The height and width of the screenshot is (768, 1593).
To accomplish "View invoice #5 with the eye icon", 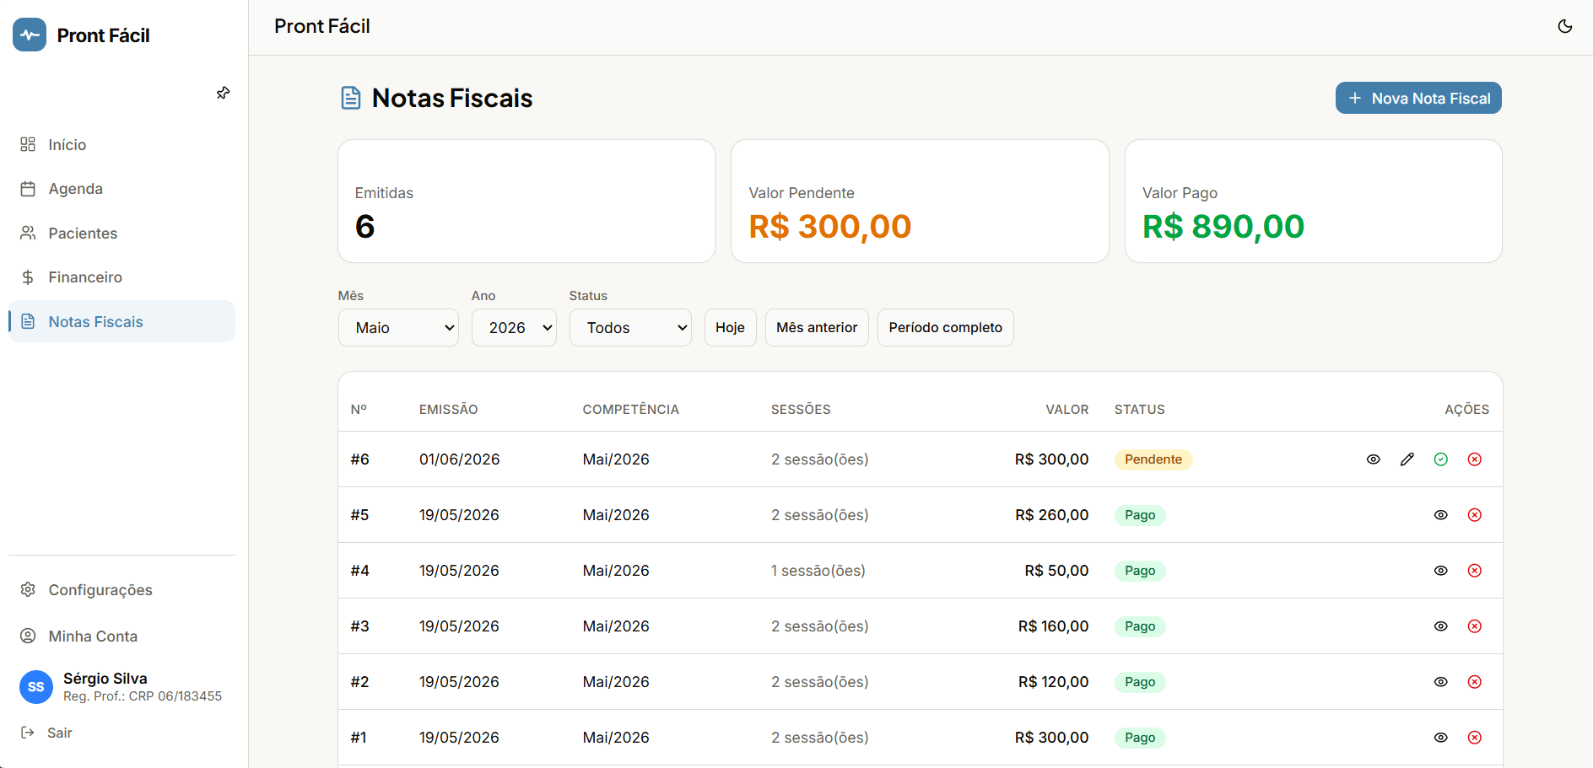I will (1441, 515).
